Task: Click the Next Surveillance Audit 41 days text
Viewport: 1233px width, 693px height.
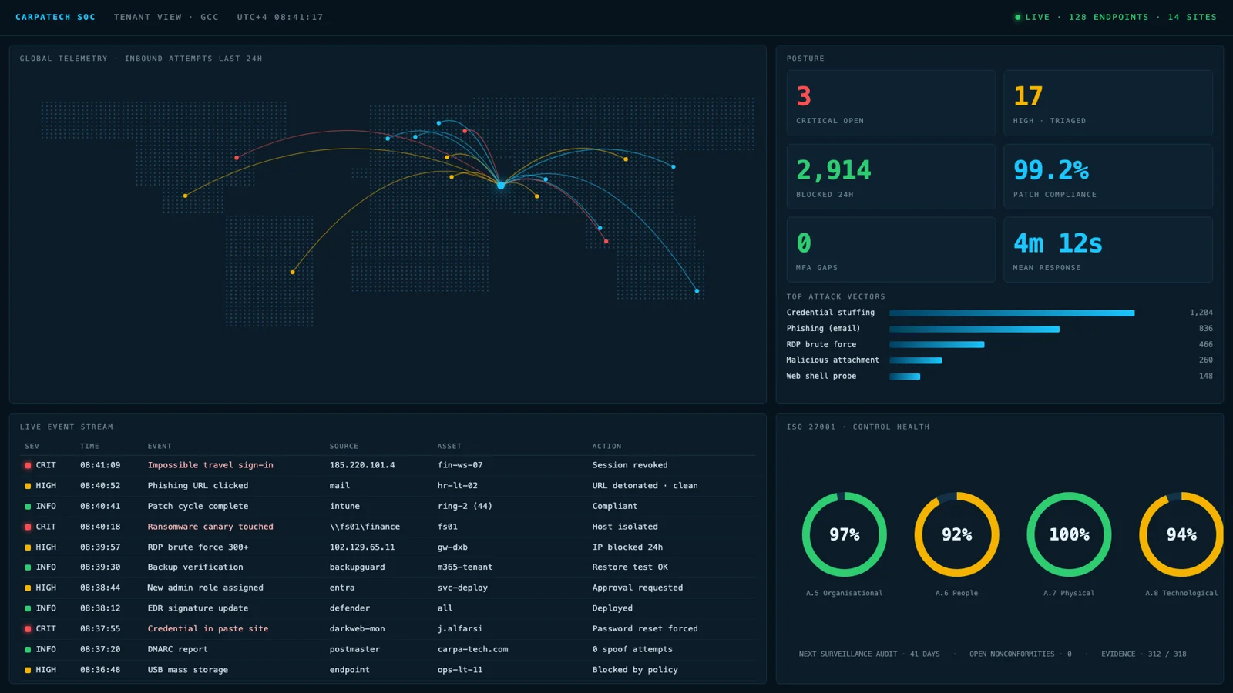Action: pos(869,654)
